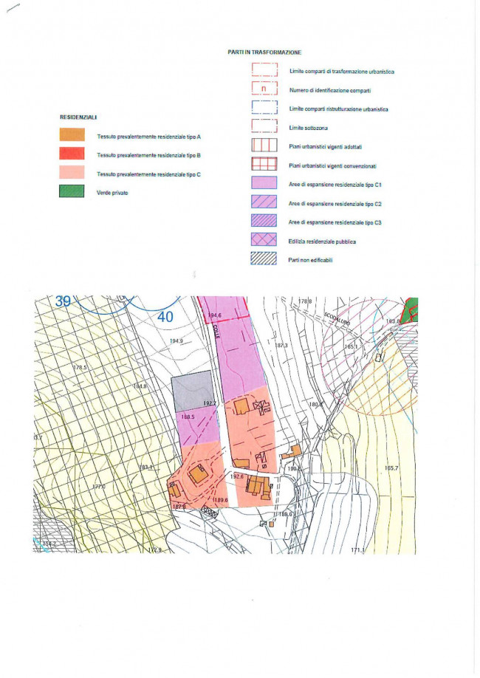Click the Limite sottozona legend symbol
480x678 pixels.
tap(264, 126)
